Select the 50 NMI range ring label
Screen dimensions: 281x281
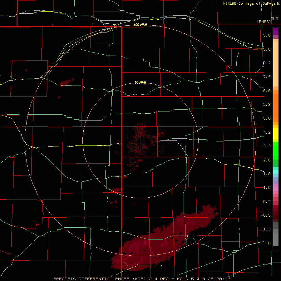click(140, 83)
